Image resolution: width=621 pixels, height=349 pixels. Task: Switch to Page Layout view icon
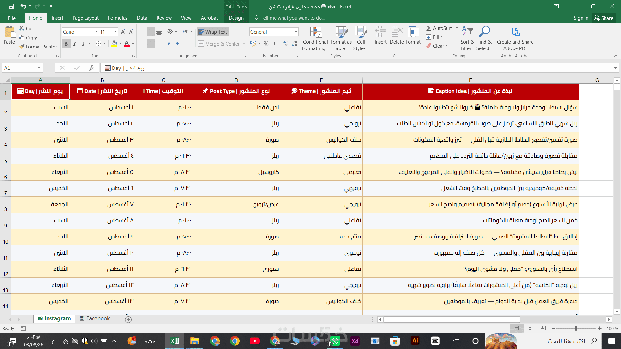530,328
